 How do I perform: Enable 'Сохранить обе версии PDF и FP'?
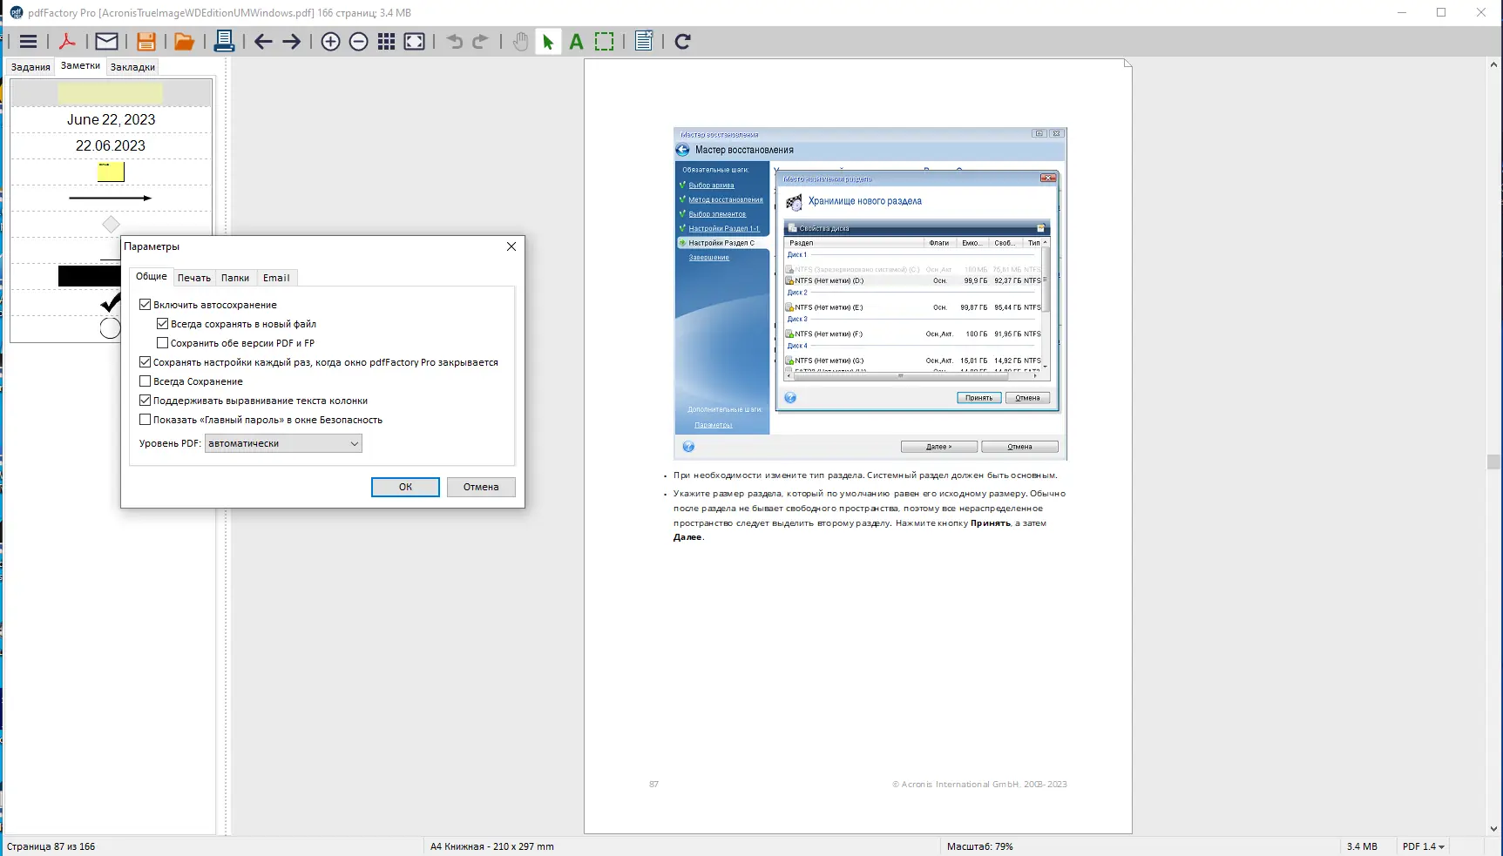coord(162,343)
